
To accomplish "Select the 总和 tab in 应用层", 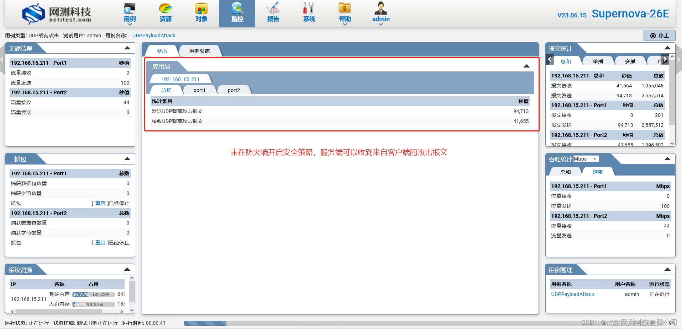I will click(166, 90).
